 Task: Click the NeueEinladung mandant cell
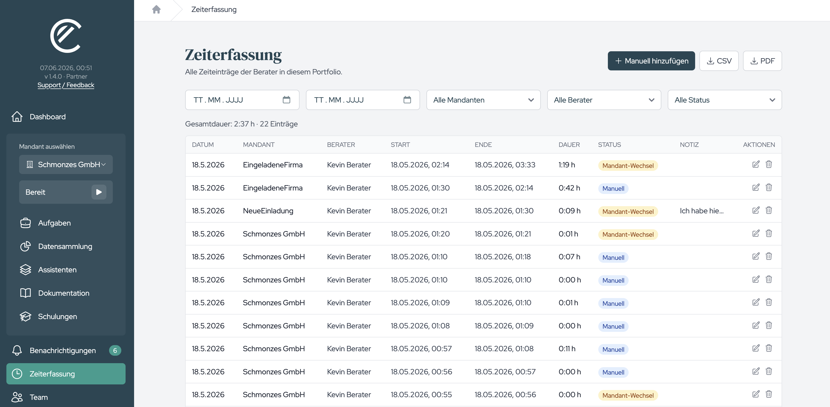[x=268, y=211]
